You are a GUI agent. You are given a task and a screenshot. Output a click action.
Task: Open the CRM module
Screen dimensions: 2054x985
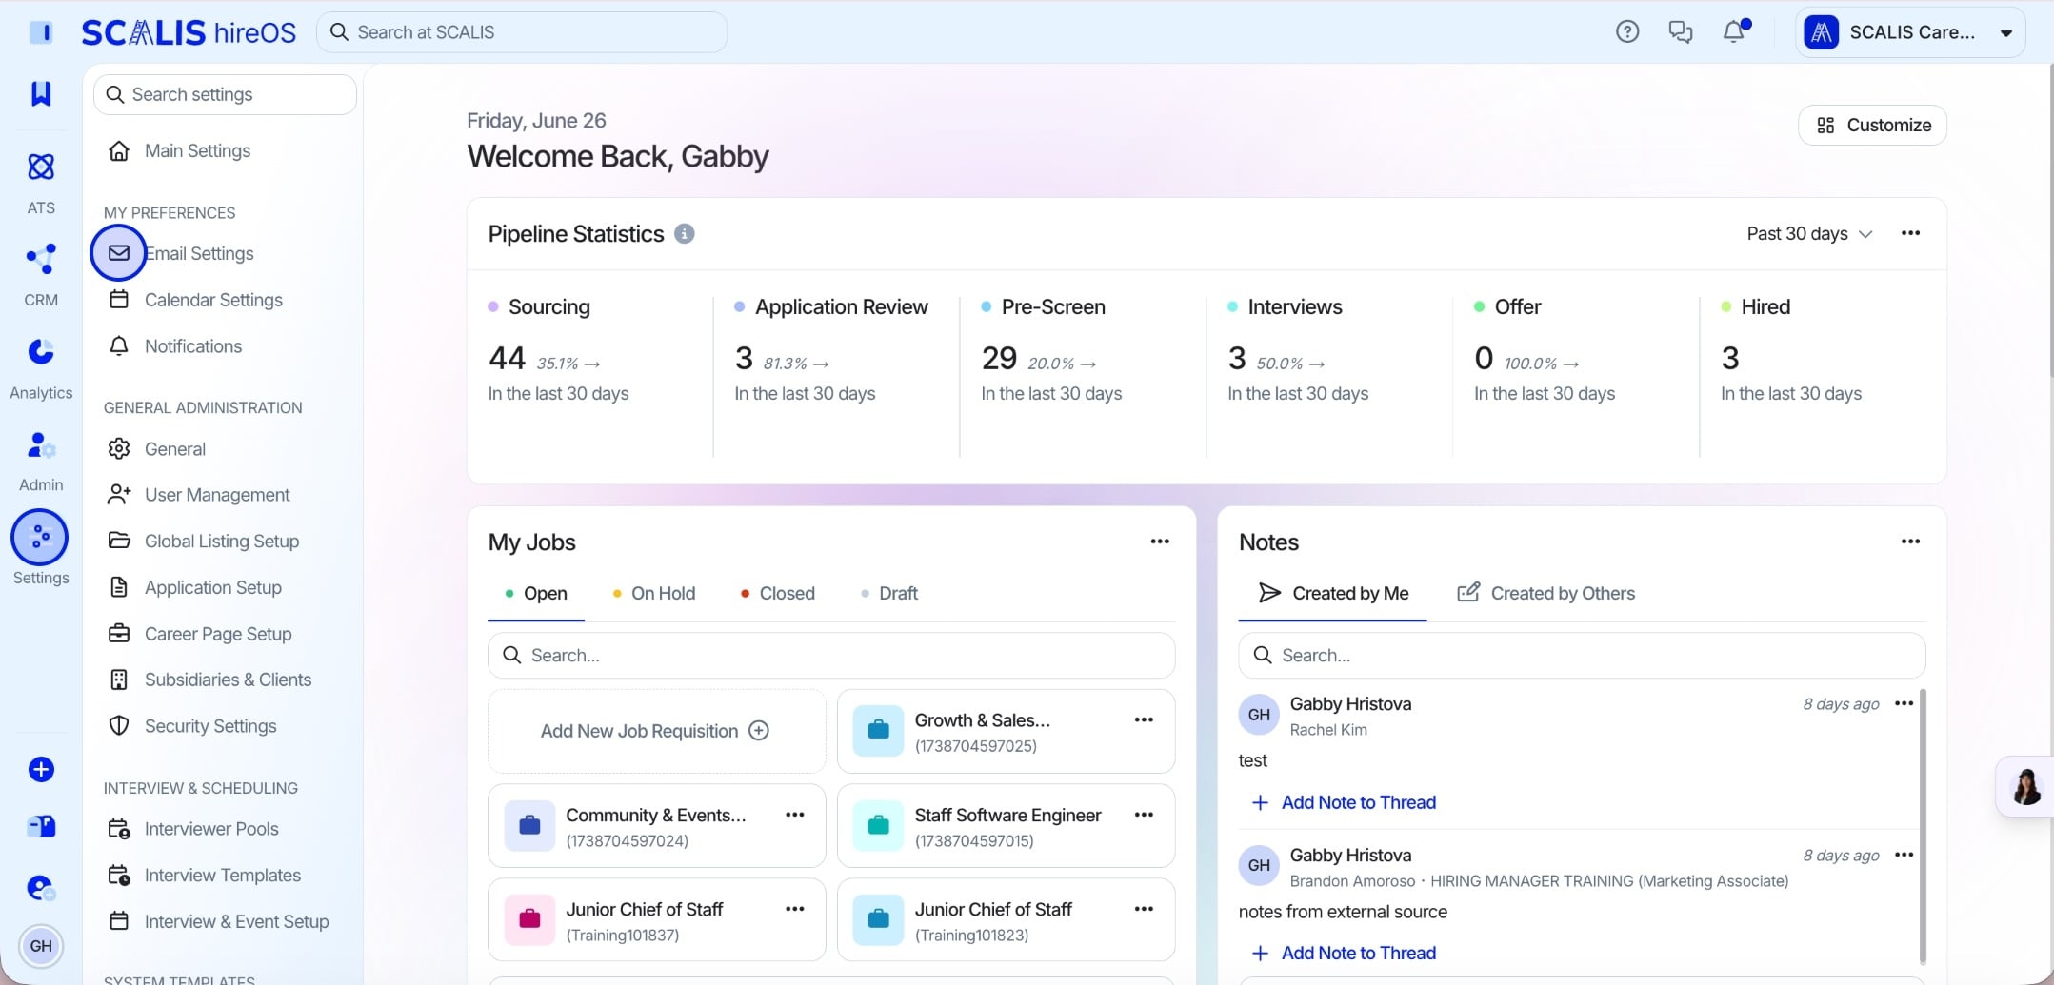pyautogui.click(x=41, y=274)
